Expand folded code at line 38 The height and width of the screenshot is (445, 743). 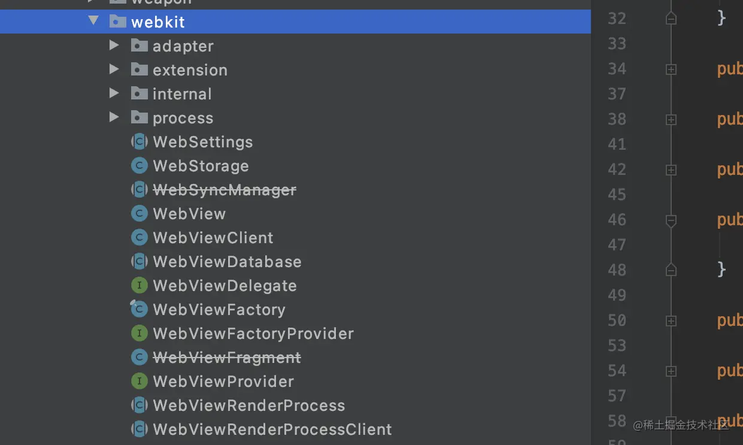pyautogui.click(x=671, y=120)
